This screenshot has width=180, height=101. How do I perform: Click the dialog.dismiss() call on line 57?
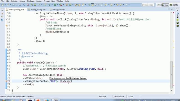pyautogui.click(x=57, y=32)
